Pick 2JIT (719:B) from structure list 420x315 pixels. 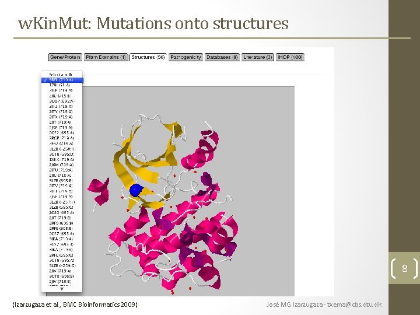60,218
